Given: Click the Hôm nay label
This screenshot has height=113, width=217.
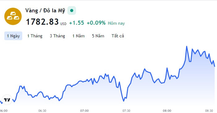Looking at the screenshot, I should pyautogui.click(x=116, y=23).
